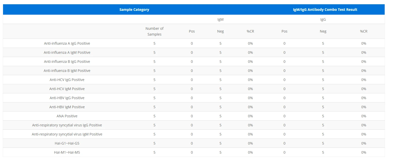Viewport: 393px width, 166px height.
Task: Click the Anti-HCV IgG Positive row label
Action: [x=67, y=80]
